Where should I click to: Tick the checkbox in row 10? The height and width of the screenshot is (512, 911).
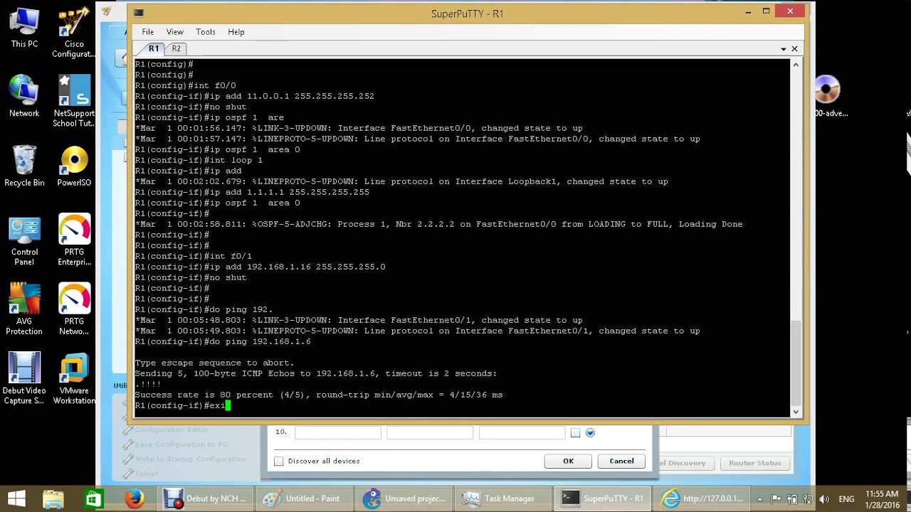tap(575, 432)
